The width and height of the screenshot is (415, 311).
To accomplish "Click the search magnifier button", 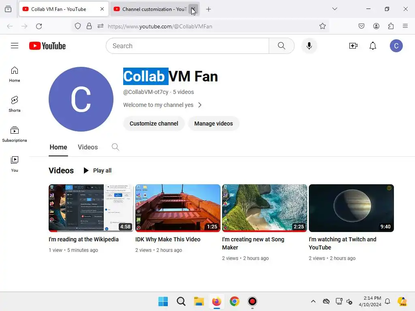I will click(x=282, y=46).
